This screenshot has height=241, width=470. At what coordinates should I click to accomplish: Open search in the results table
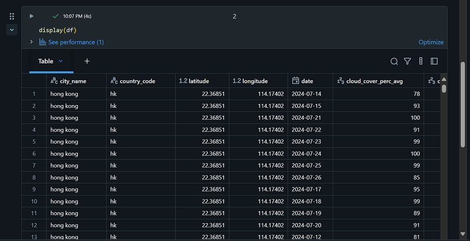(x=394, y=61)
